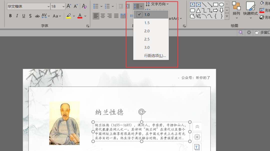Select the arrow line shape
Viewport: 270px width, 151px height.
pyautogui.click(x=210, y=5)
